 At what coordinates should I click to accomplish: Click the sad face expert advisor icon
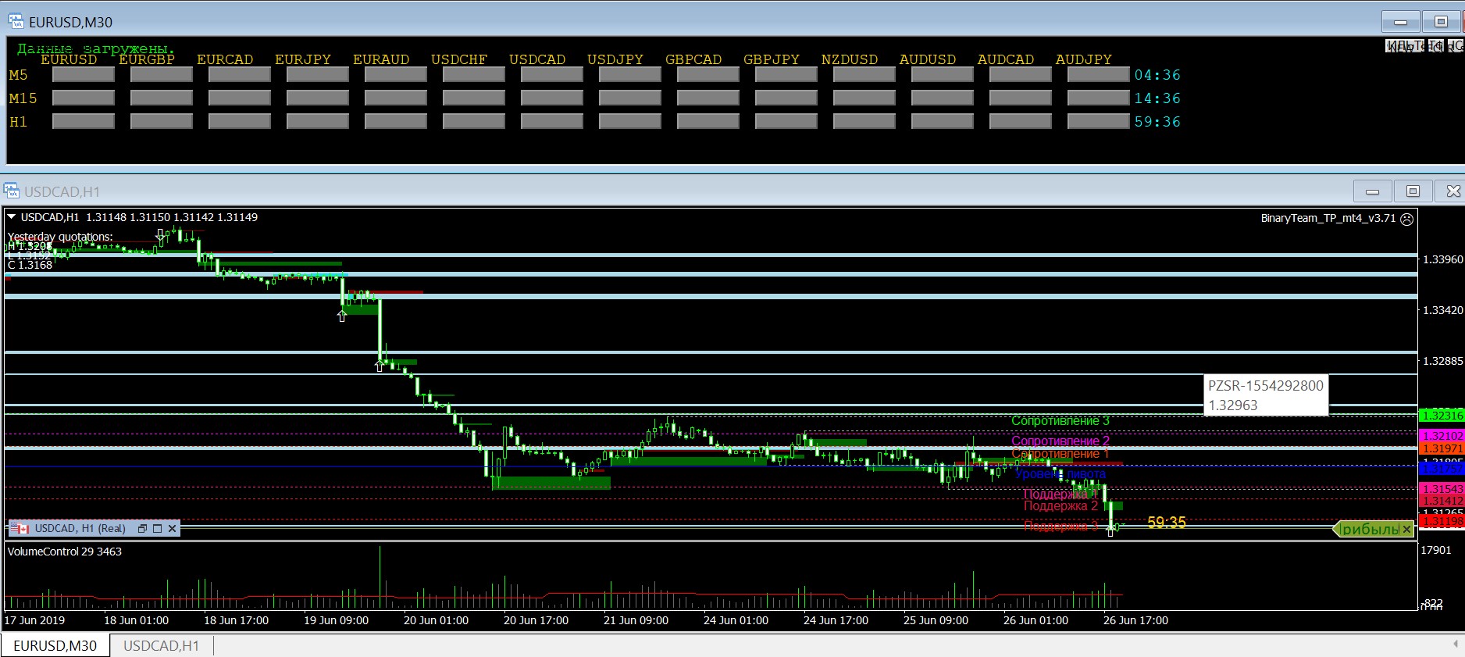pos(1407,220)
